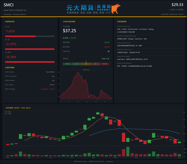Select the Loop Capital Buy rating row
The width and height of the screenshot is (187, 164).
click(x=30, y=76)
